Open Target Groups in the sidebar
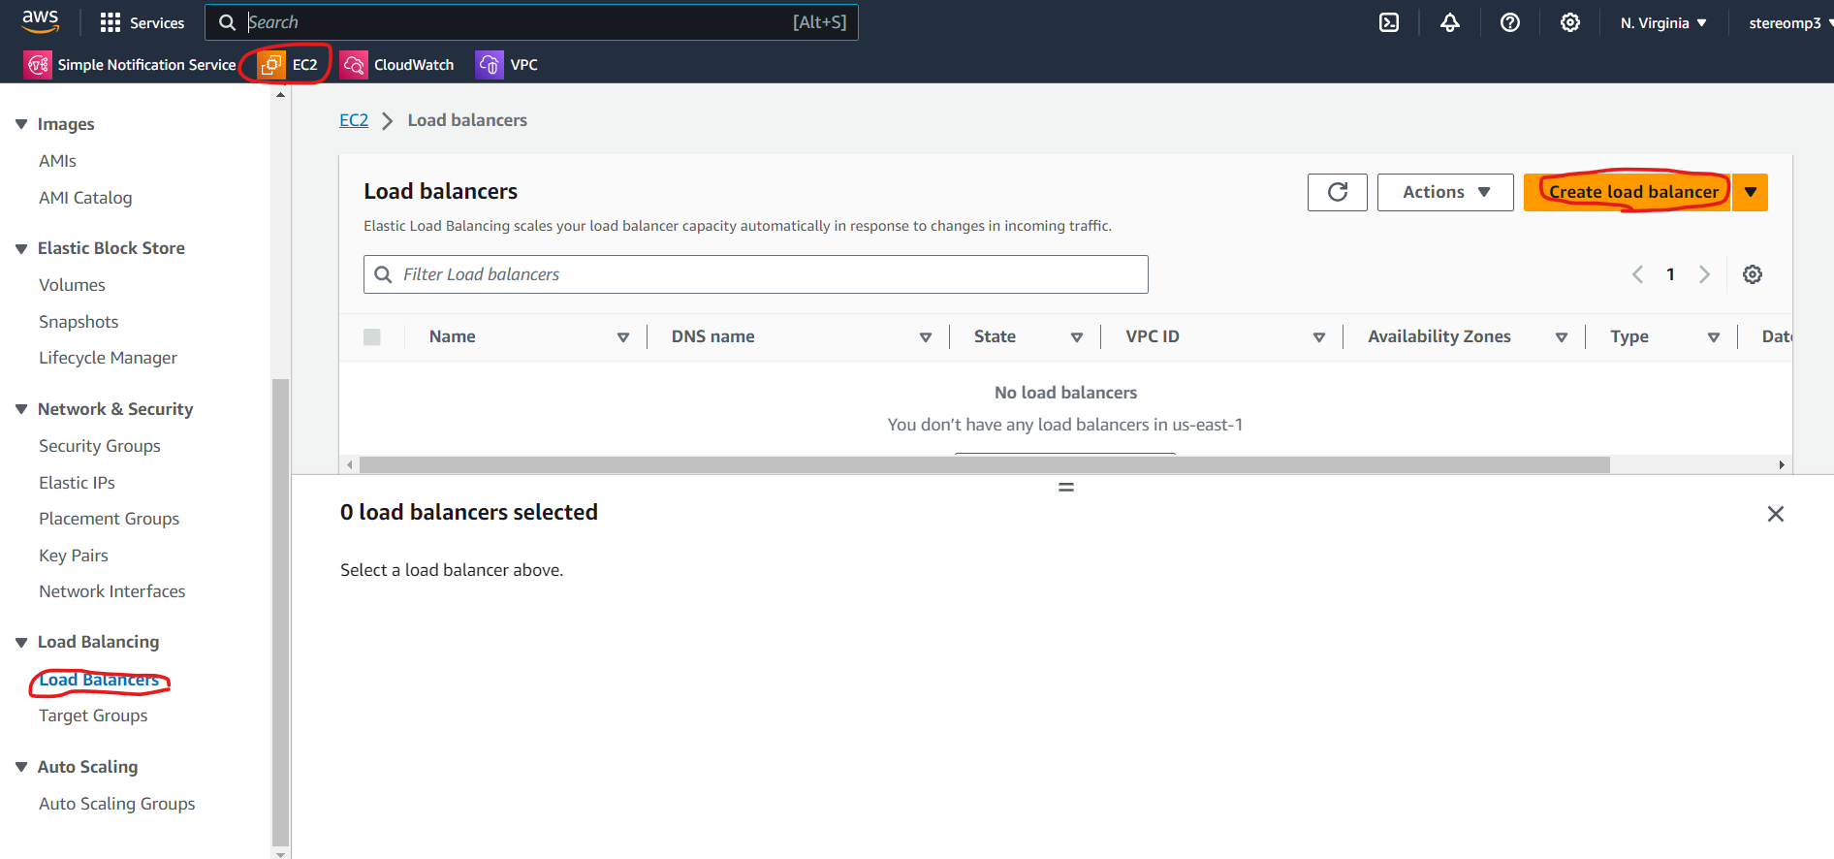This screenshot has width=1834, height=859. [93, 716]
